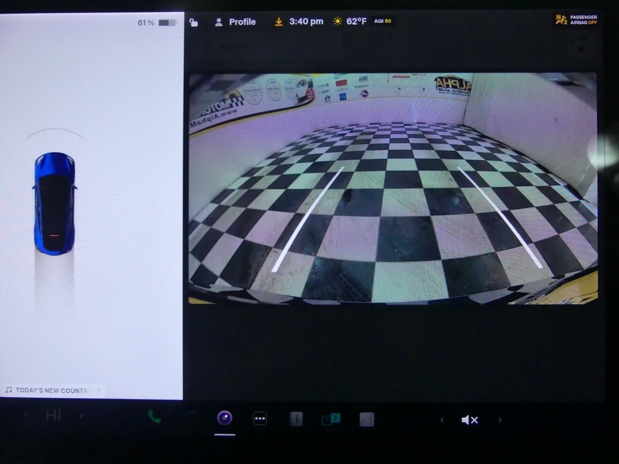Image resolution: width=619 pixels, height=464 pixels.
Task: Open the driver Profile menu
Action: pyautogui.click(x=235, y=22)
